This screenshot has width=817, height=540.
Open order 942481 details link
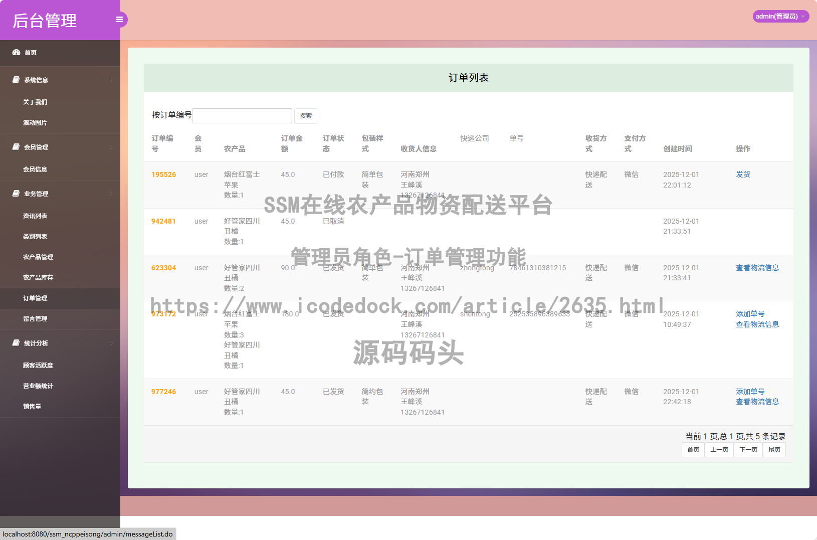coord(164,221)
